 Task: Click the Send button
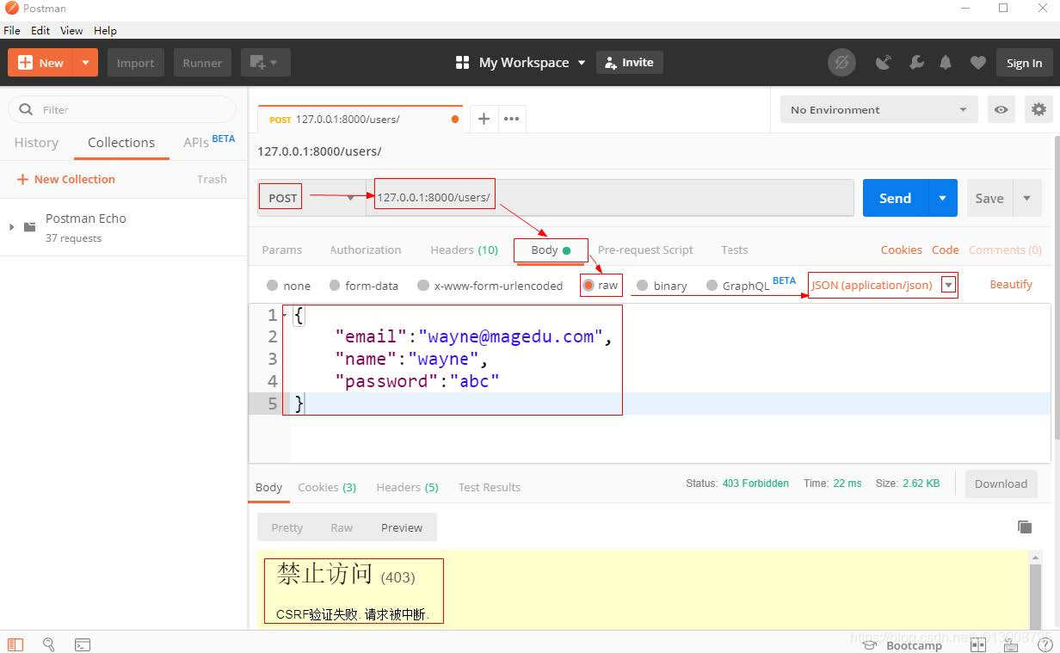pyautogui.click(x=895, y=198)
